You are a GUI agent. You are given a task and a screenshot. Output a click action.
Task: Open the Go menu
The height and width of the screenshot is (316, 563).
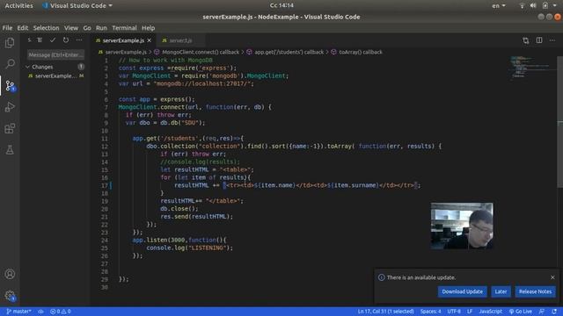(87, 28)
